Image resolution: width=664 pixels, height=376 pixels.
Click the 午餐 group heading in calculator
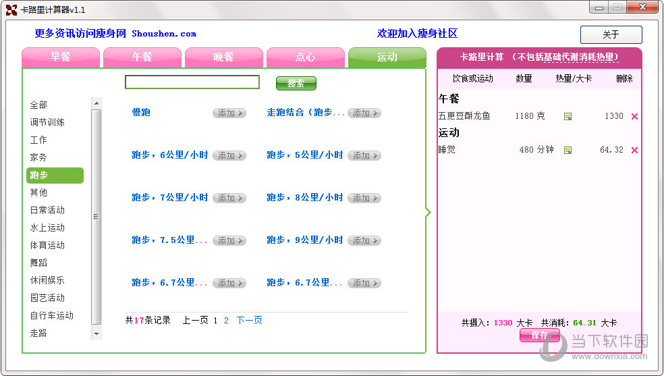click(x=449, y=99)
